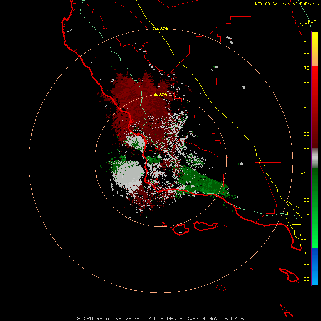
Task: Click the "0.5 DEG" elevation text
Action: click(165, 319)
